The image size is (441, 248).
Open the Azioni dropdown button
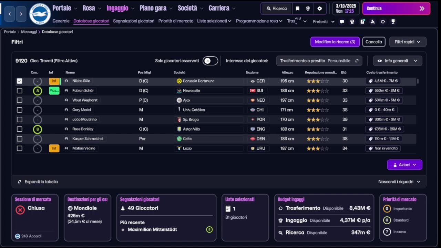tap(404, 165)
